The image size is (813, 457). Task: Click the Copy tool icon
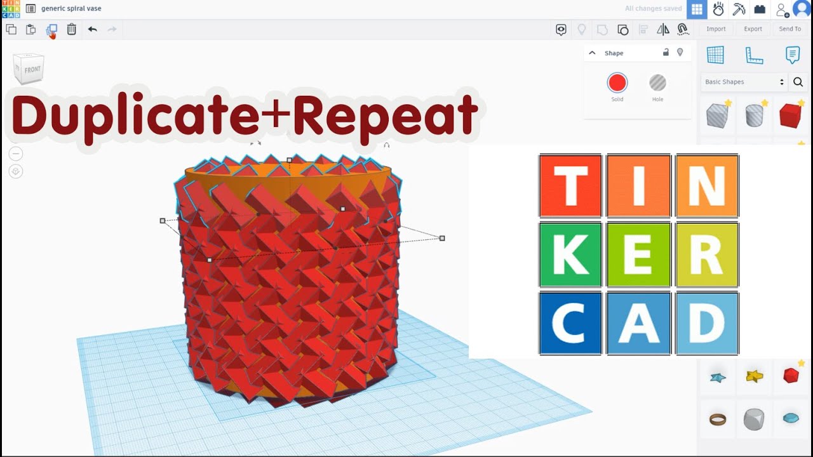click(11, 29)
